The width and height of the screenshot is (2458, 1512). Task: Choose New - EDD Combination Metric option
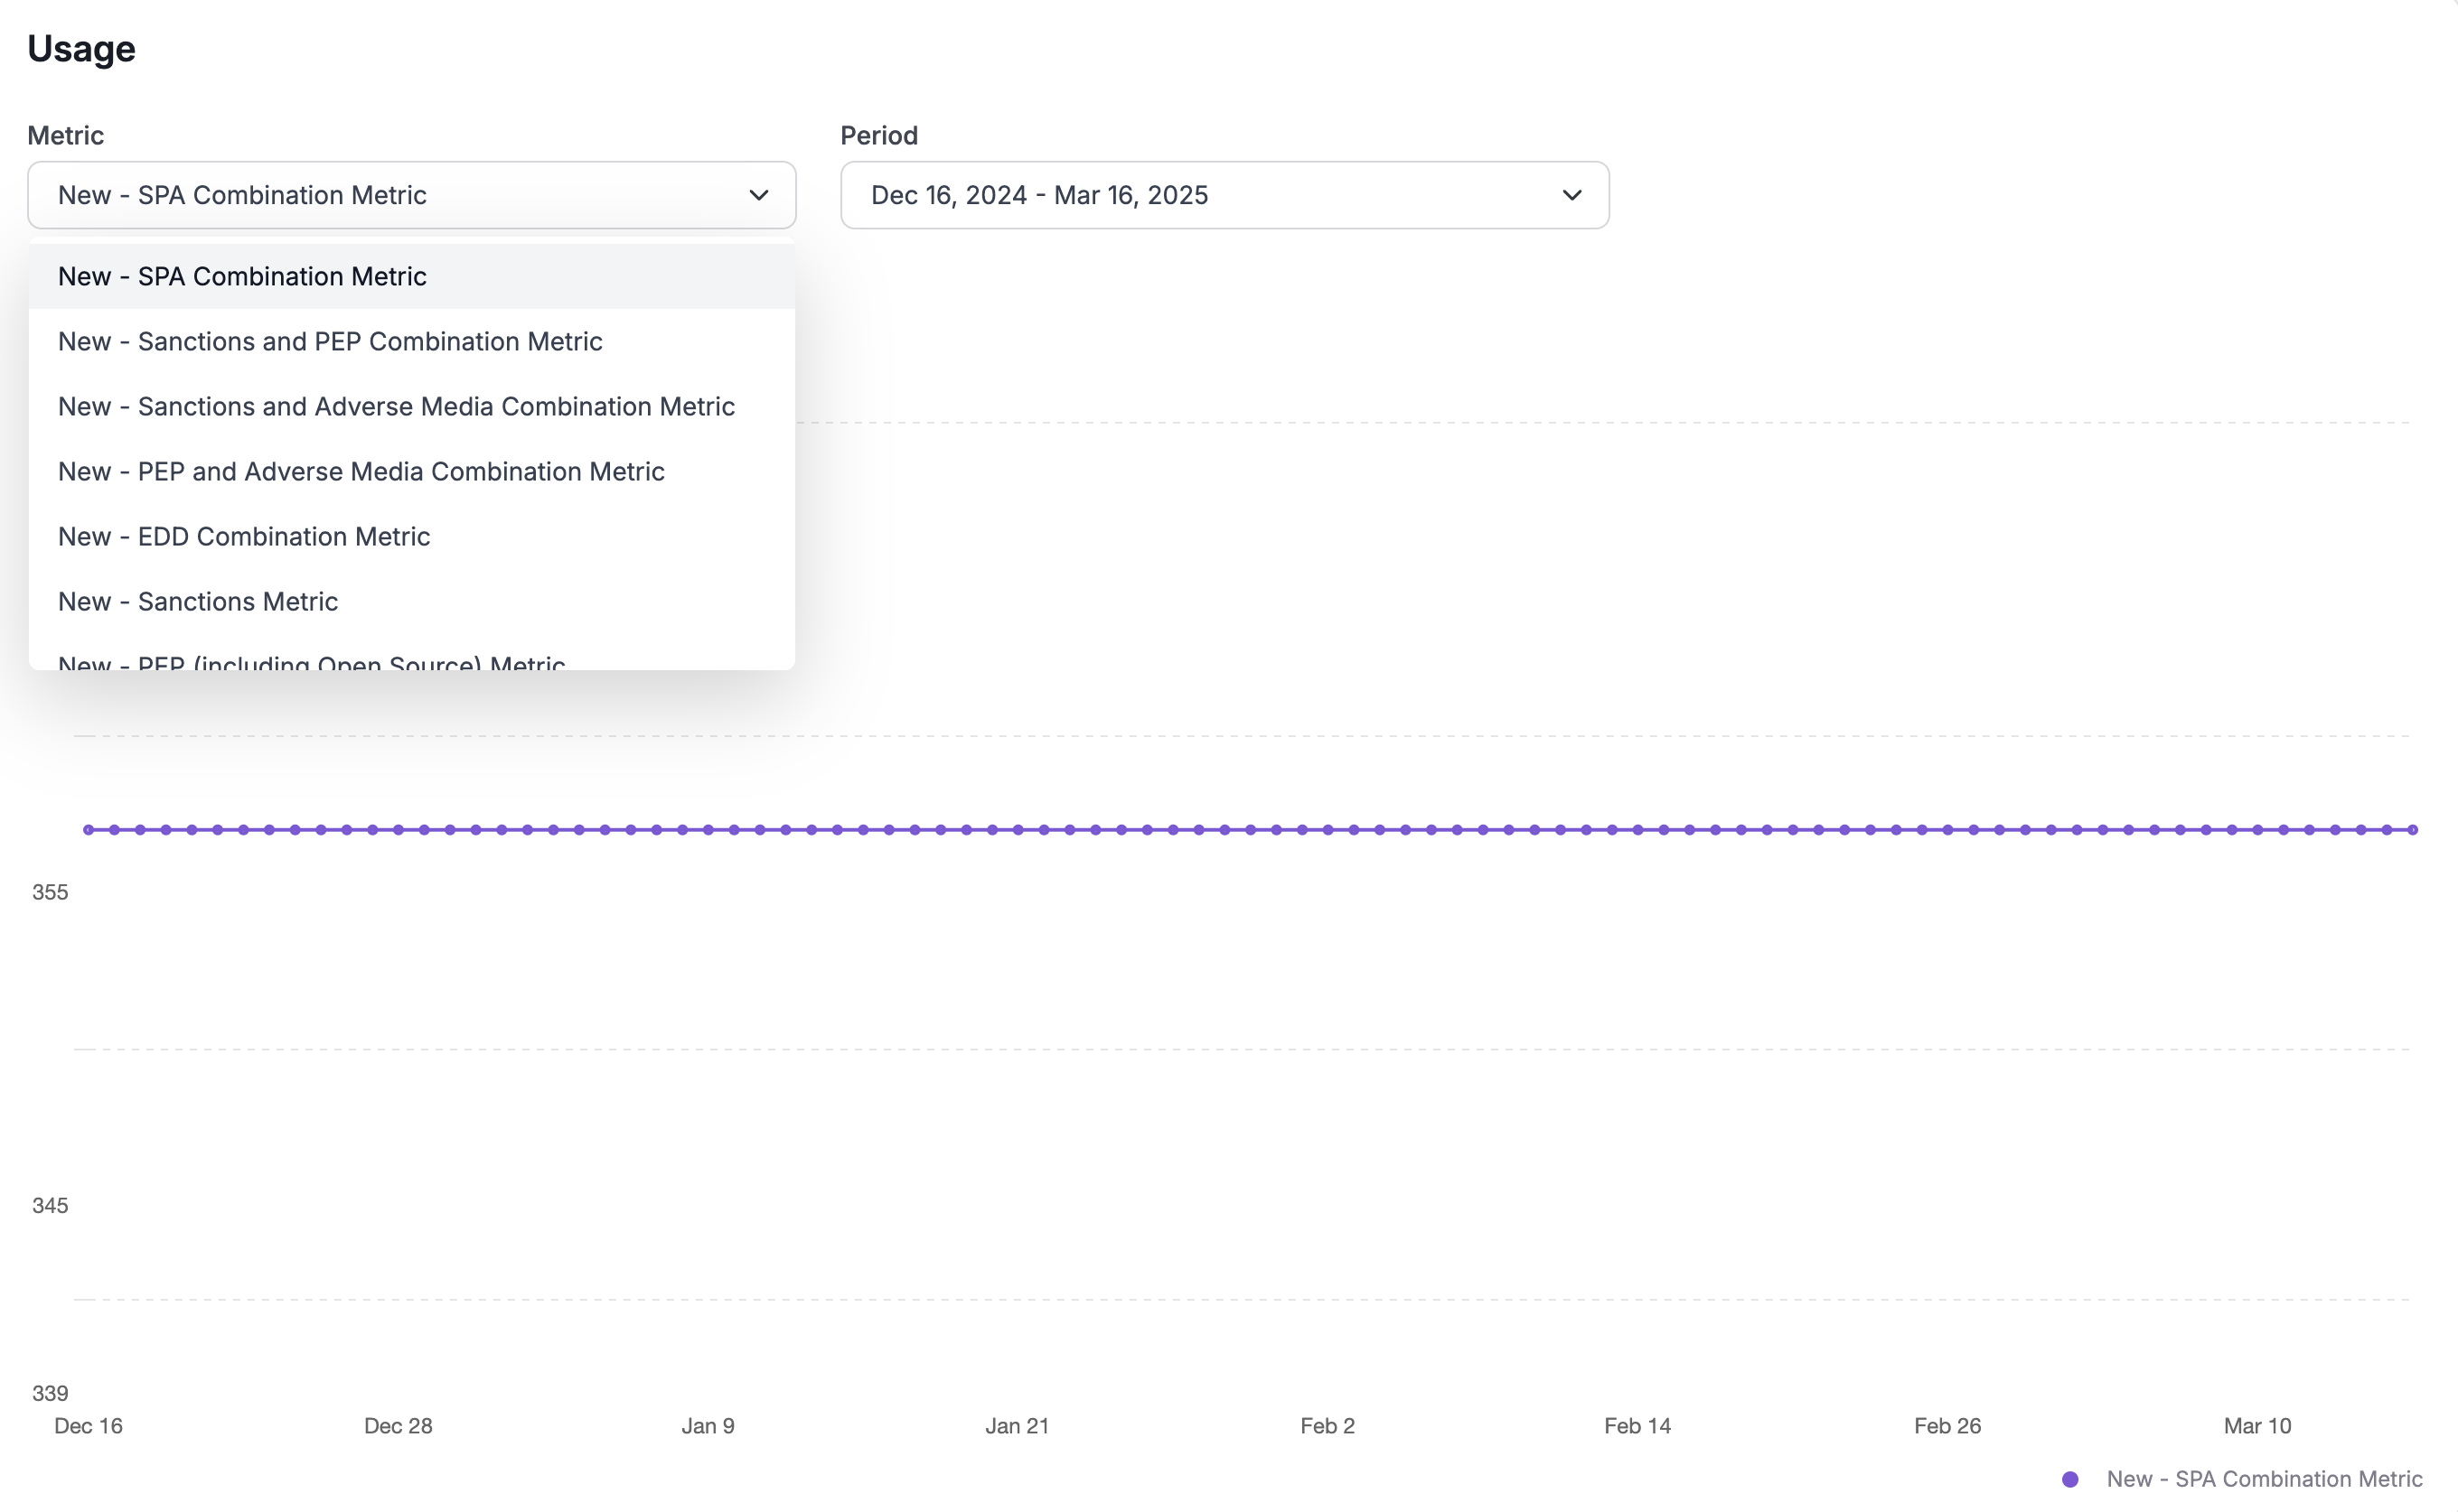(x=244, y=537)
